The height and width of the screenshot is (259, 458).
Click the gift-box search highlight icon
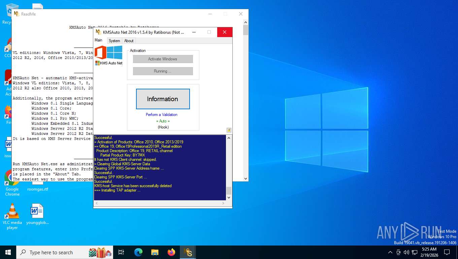[x=100, y=252]
